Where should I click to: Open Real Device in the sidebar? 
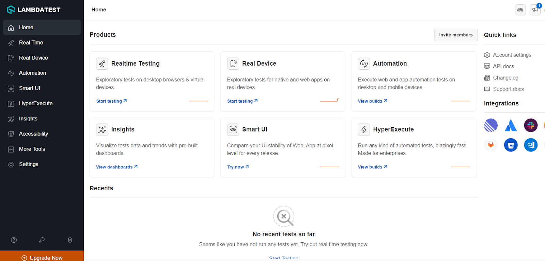[x=42, y=58]
